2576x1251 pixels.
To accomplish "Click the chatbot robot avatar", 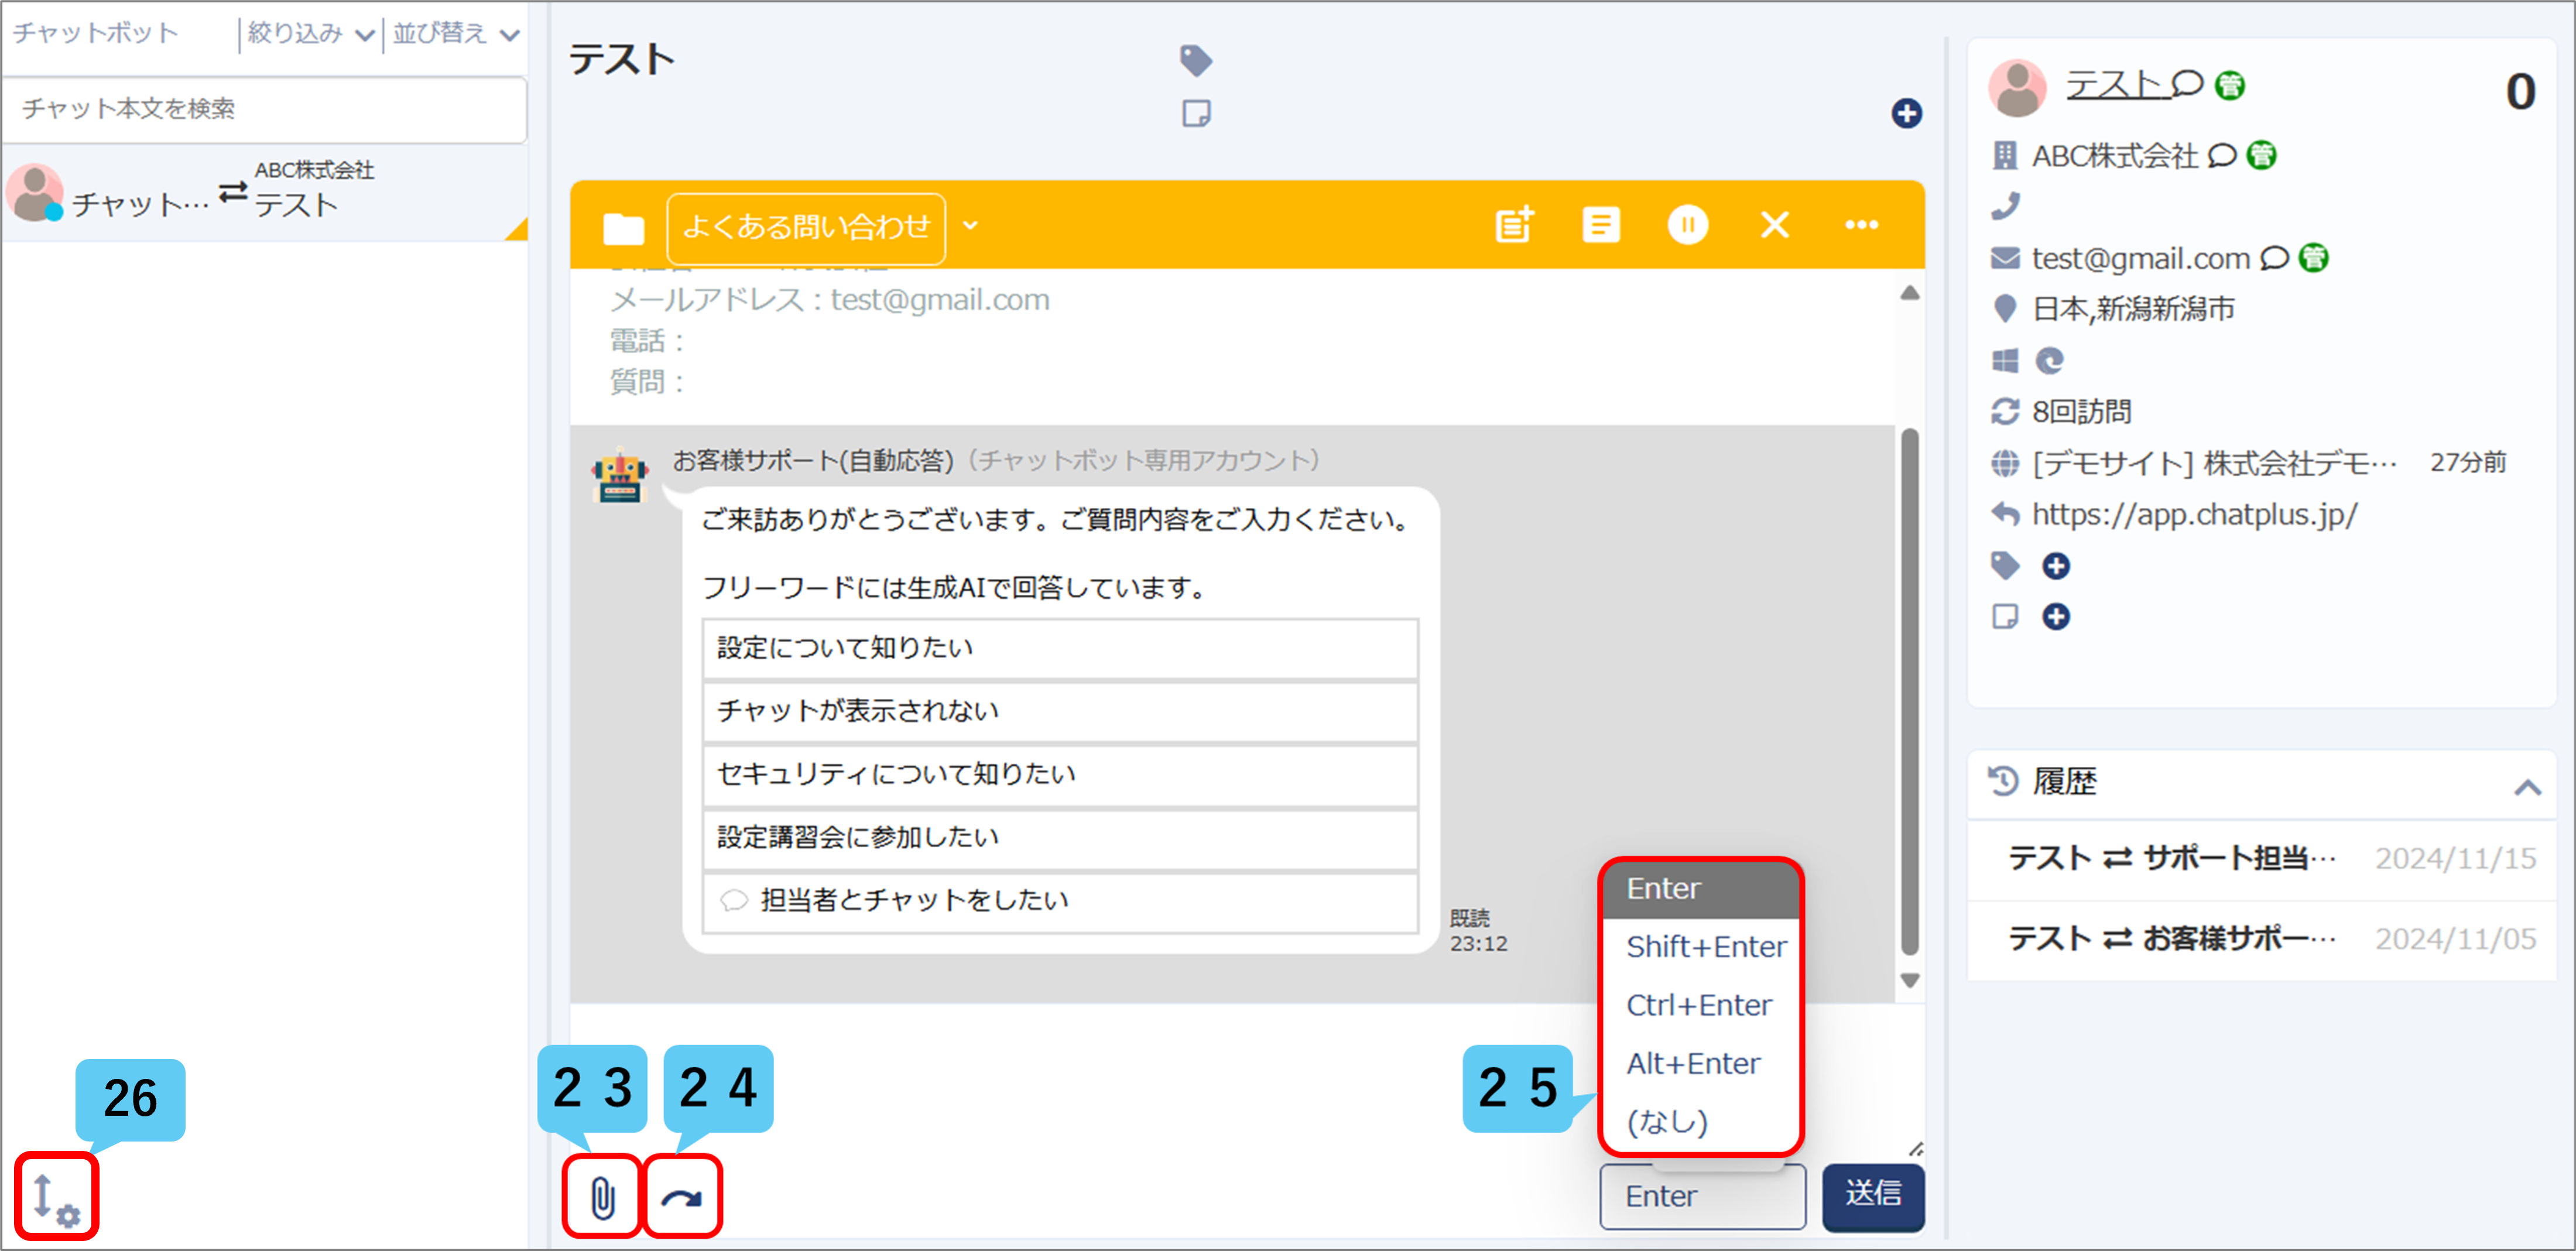I will click(x=620, y=476).
